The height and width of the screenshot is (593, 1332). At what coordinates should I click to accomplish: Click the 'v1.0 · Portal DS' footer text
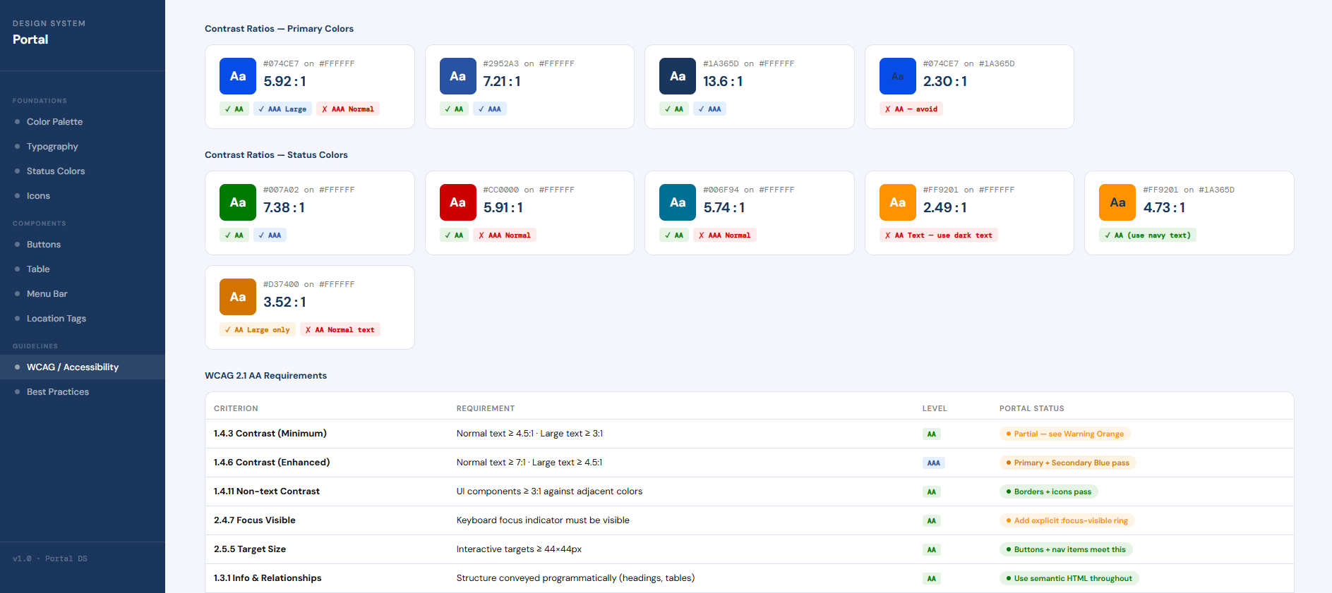point(50,558)
